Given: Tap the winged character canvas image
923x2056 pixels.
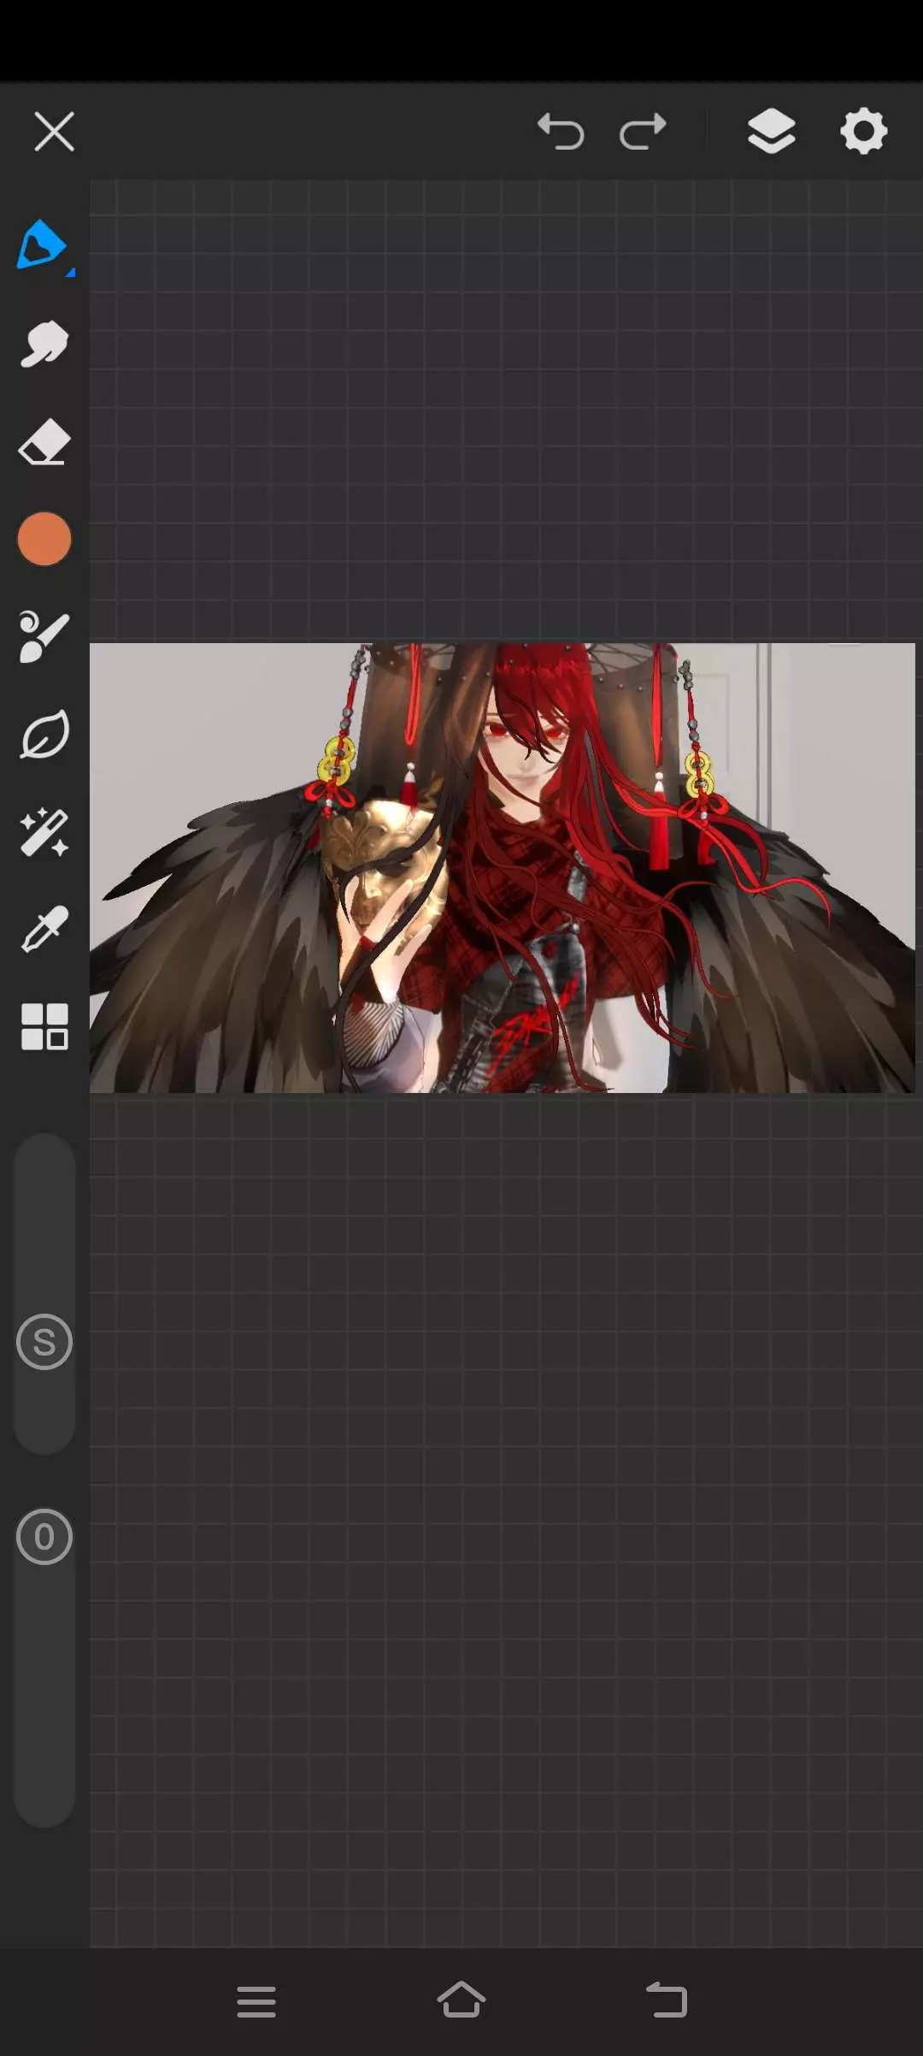Looking at the screenshot, I should (503, 867).
